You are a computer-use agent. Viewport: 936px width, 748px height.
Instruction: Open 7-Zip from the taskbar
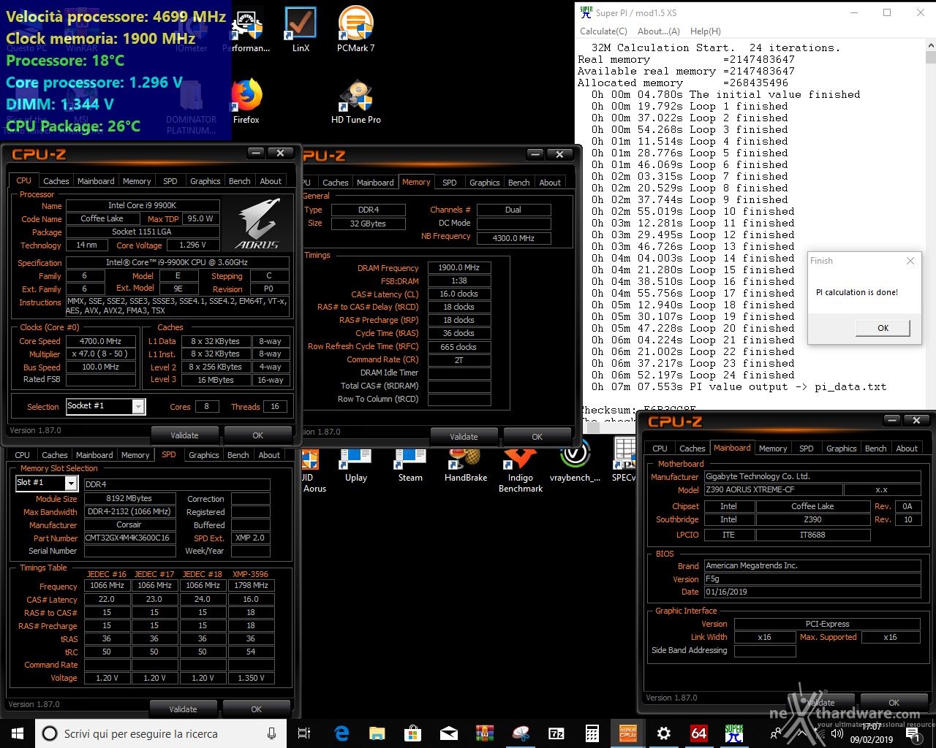(556, 733)
